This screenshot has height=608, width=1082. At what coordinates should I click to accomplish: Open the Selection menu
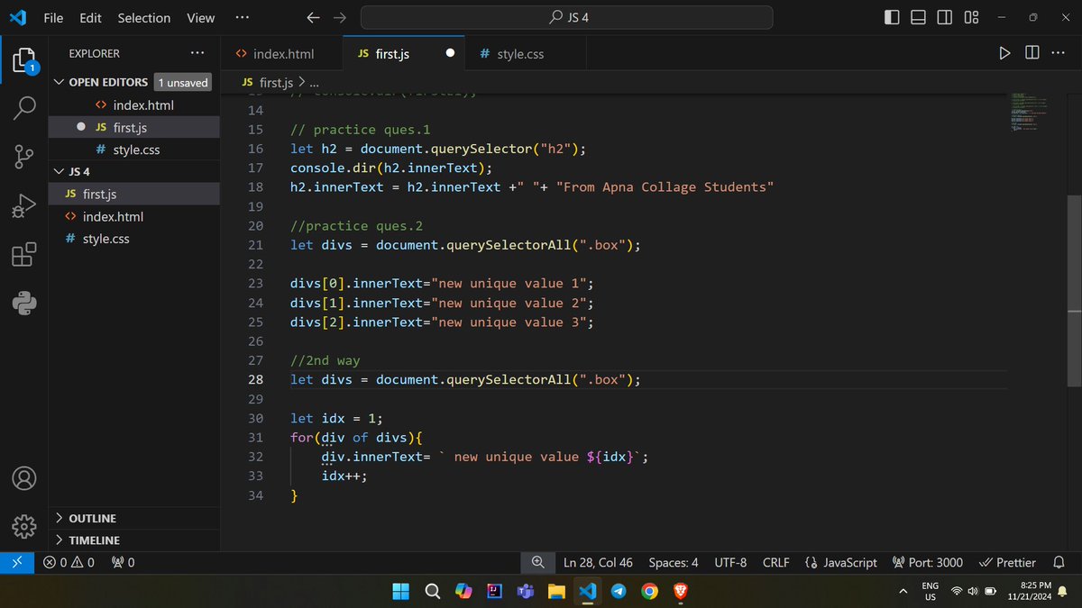tap(143, 17)
